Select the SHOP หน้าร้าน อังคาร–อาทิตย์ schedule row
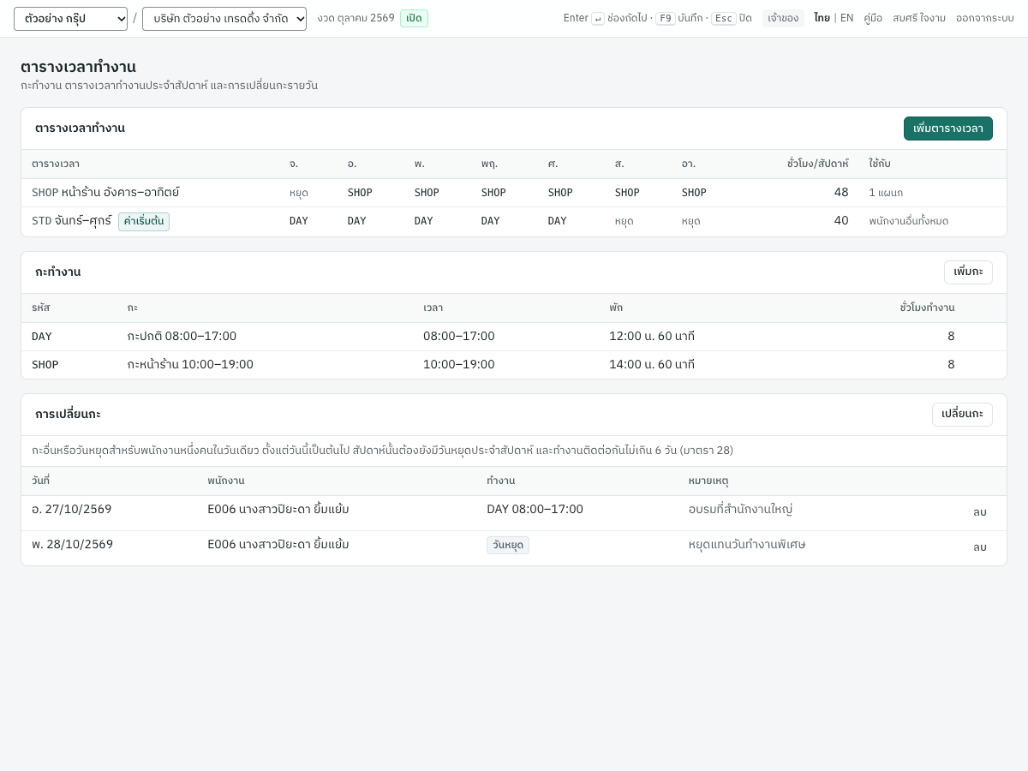Image resolution: width=1028 pixels, height=771 pixels. tap(514, 193)
